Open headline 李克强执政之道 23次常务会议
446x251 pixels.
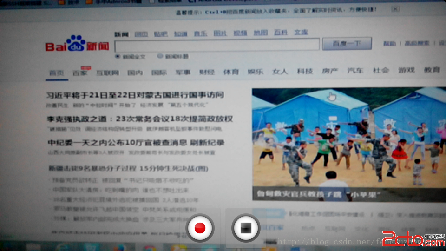[140, 119]
